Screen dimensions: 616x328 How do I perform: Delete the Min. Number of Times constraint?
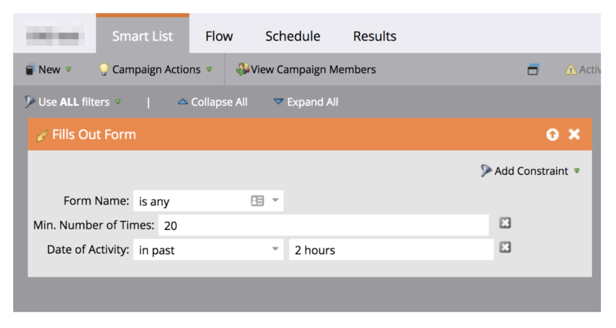[x=505, y=224]
